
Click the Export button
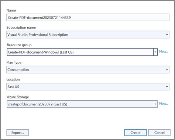18,133
